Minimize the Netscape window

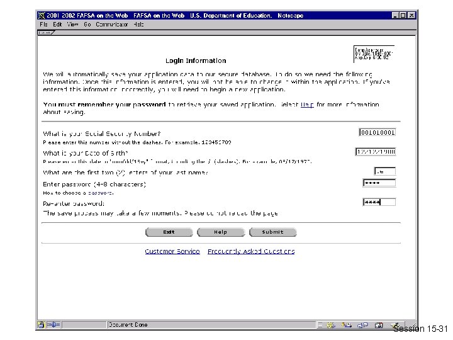[396, 16]
